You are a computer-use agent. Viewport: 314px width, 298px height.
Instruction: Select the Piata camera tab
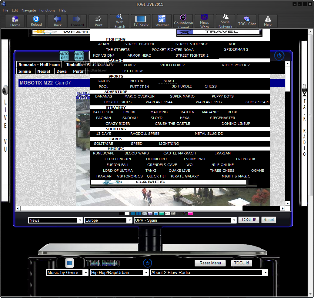coord(78,71)
